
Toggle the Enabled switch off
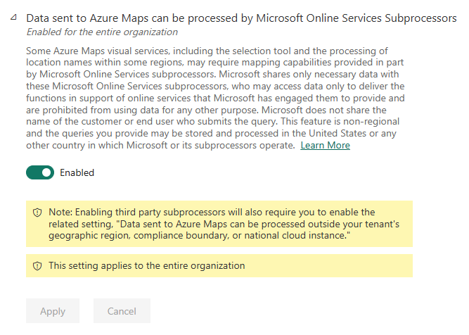pos(40,172)
